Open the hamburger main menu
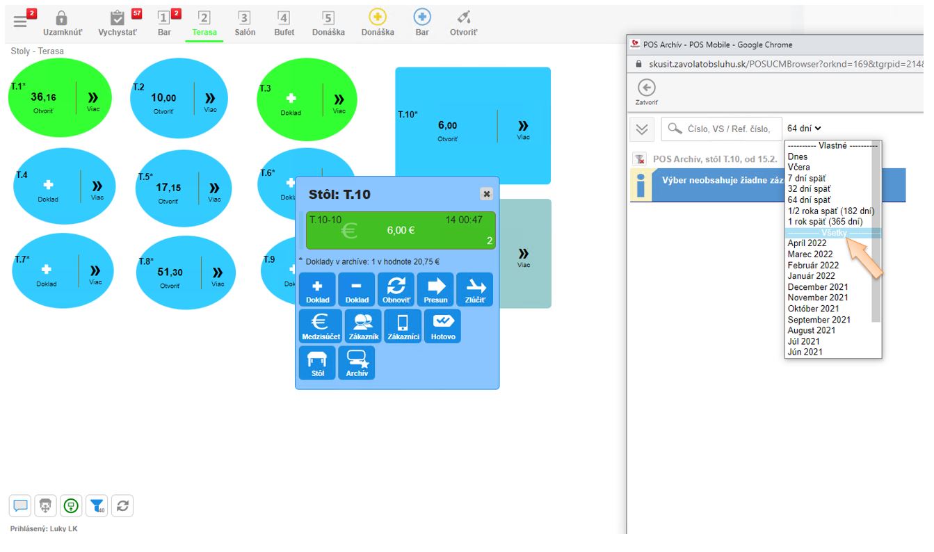The width and height of the screenshot is (934, 552). (19, 20)
